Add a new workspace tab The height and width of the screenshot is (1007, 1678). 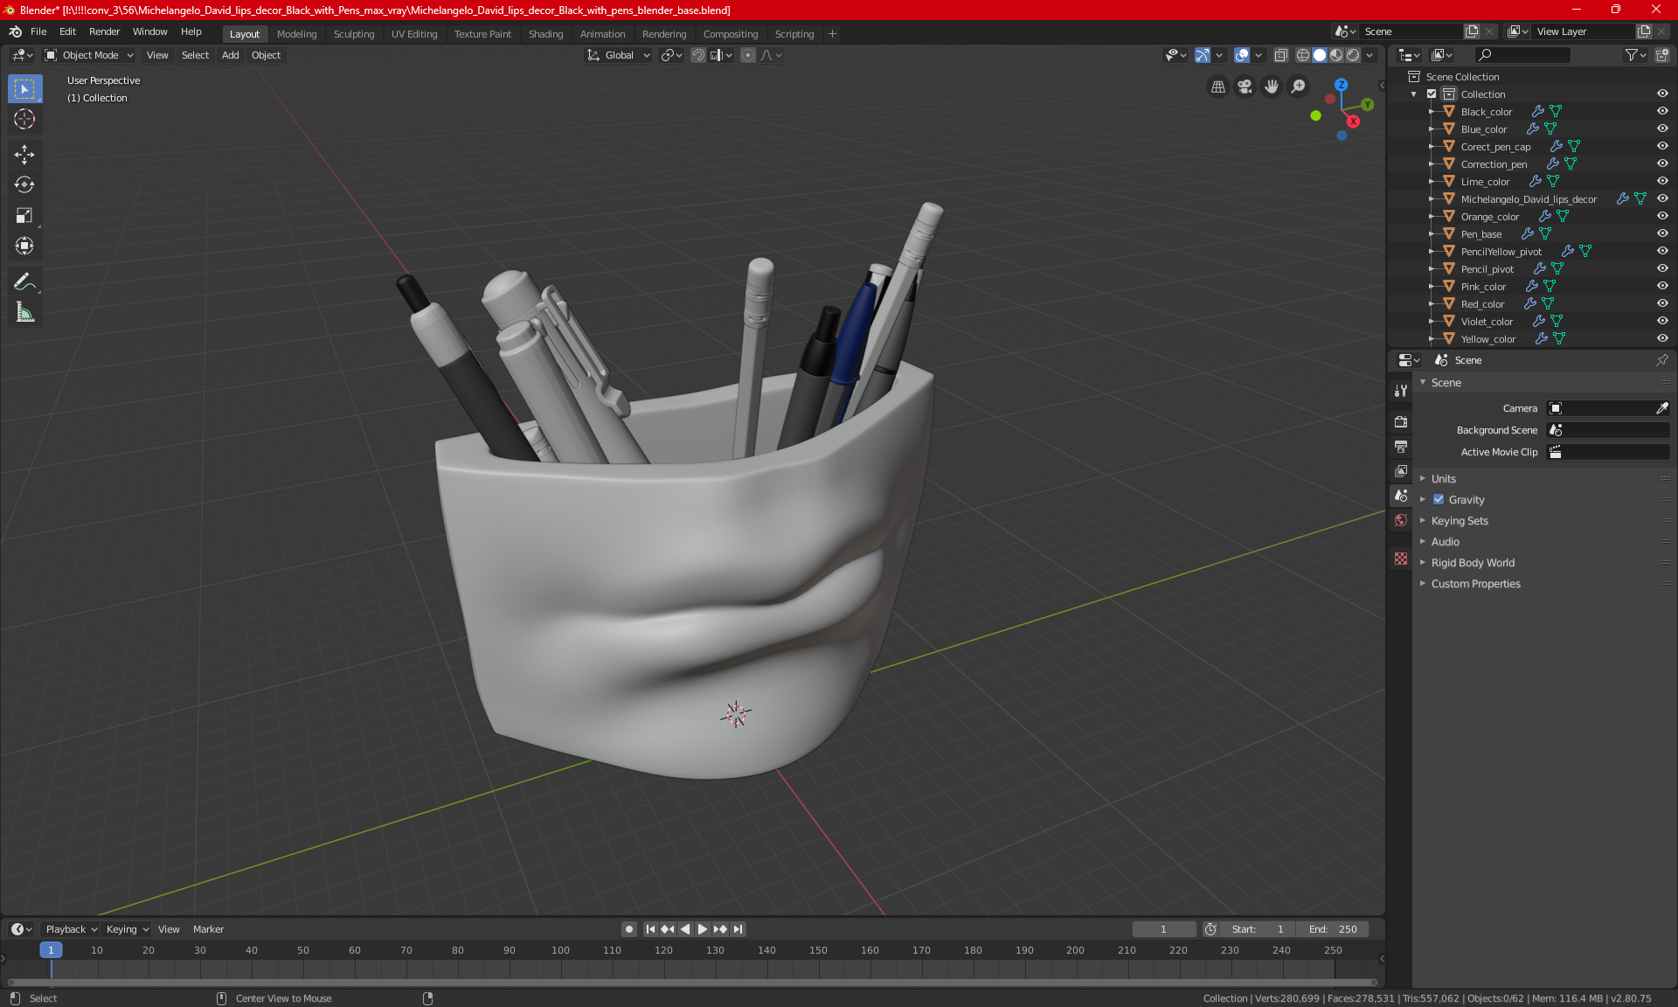(x=832, y=34)
